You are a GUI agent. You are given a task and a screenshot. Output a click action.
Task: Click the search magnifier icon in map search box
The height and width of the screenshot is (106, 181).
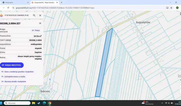click(x=34, y=15)
